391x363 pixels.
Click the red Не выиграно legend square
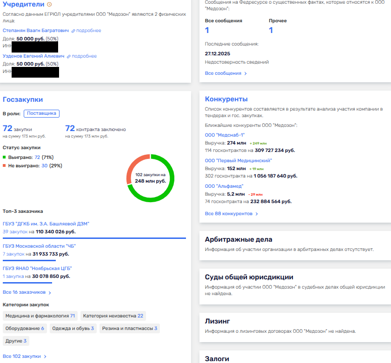click(5, 166)
